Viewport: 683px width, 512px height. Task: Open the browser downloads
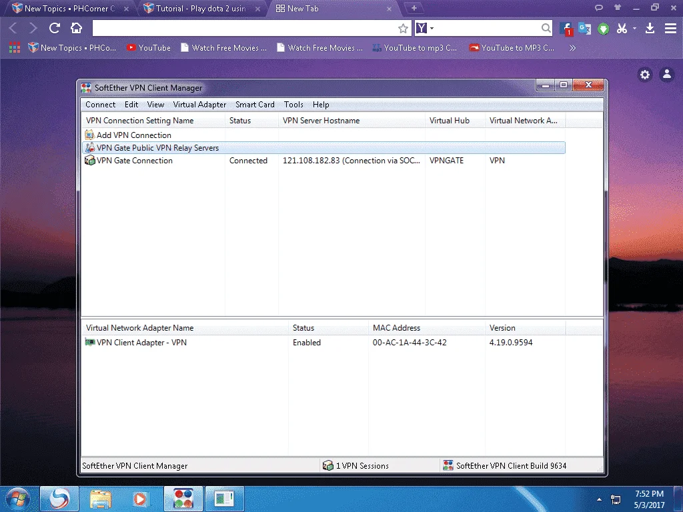[x=650, y=29]
